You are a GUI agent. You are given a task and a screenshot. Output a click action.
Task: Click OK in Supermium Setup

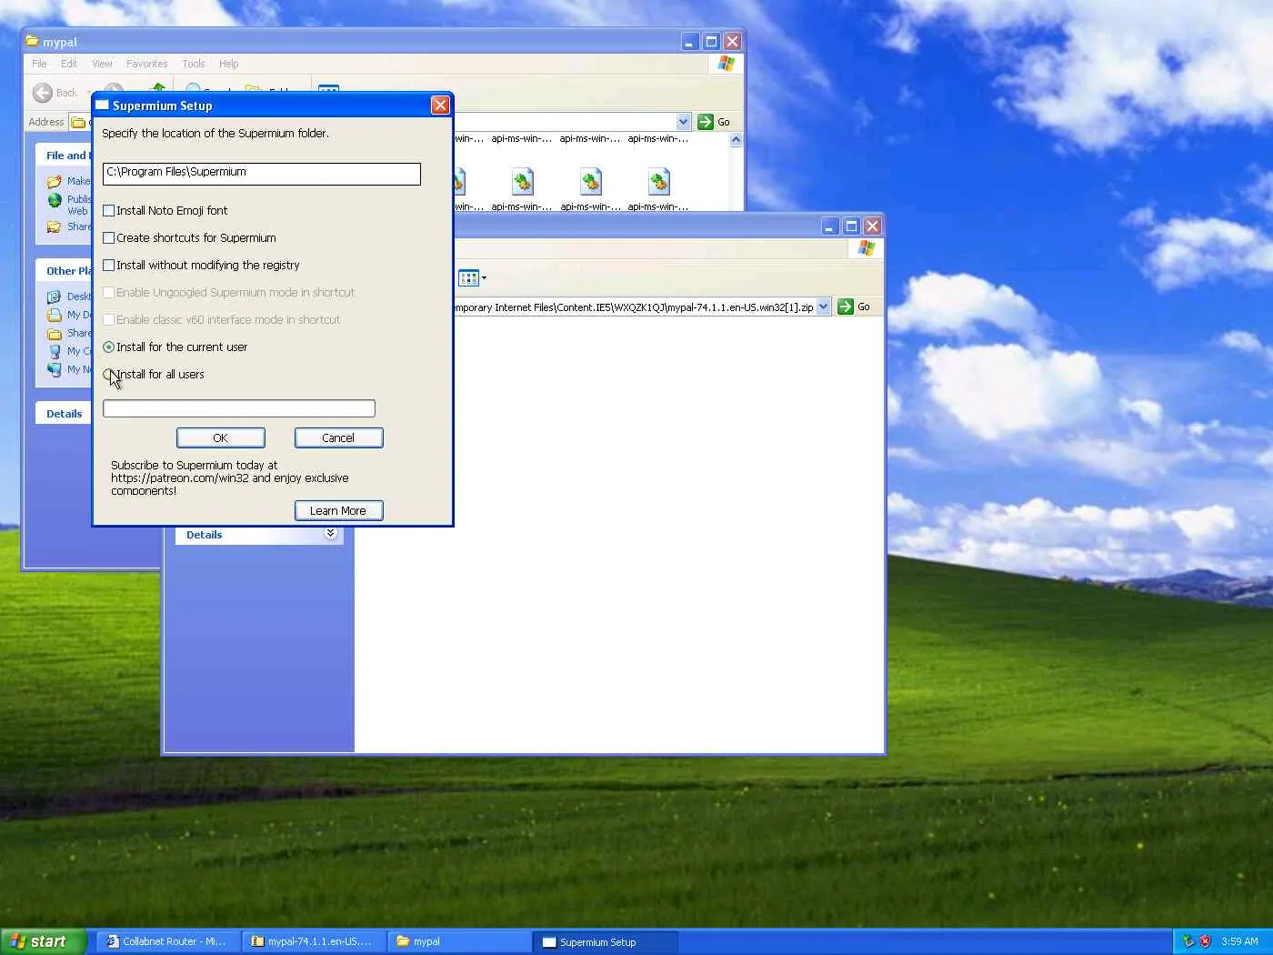tap(221, 437)
